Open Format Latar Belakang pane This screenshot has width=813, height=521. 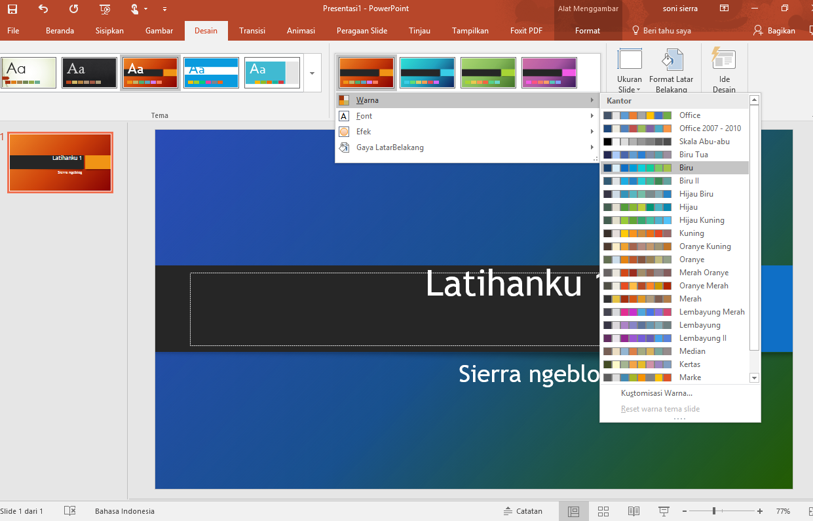671,68
